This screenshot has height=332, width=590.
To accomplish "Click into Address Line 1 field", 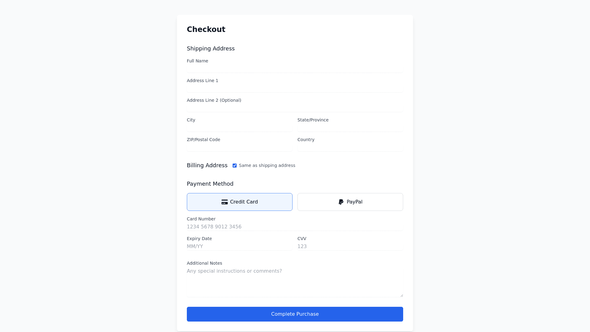I will [x=295, y=88].
